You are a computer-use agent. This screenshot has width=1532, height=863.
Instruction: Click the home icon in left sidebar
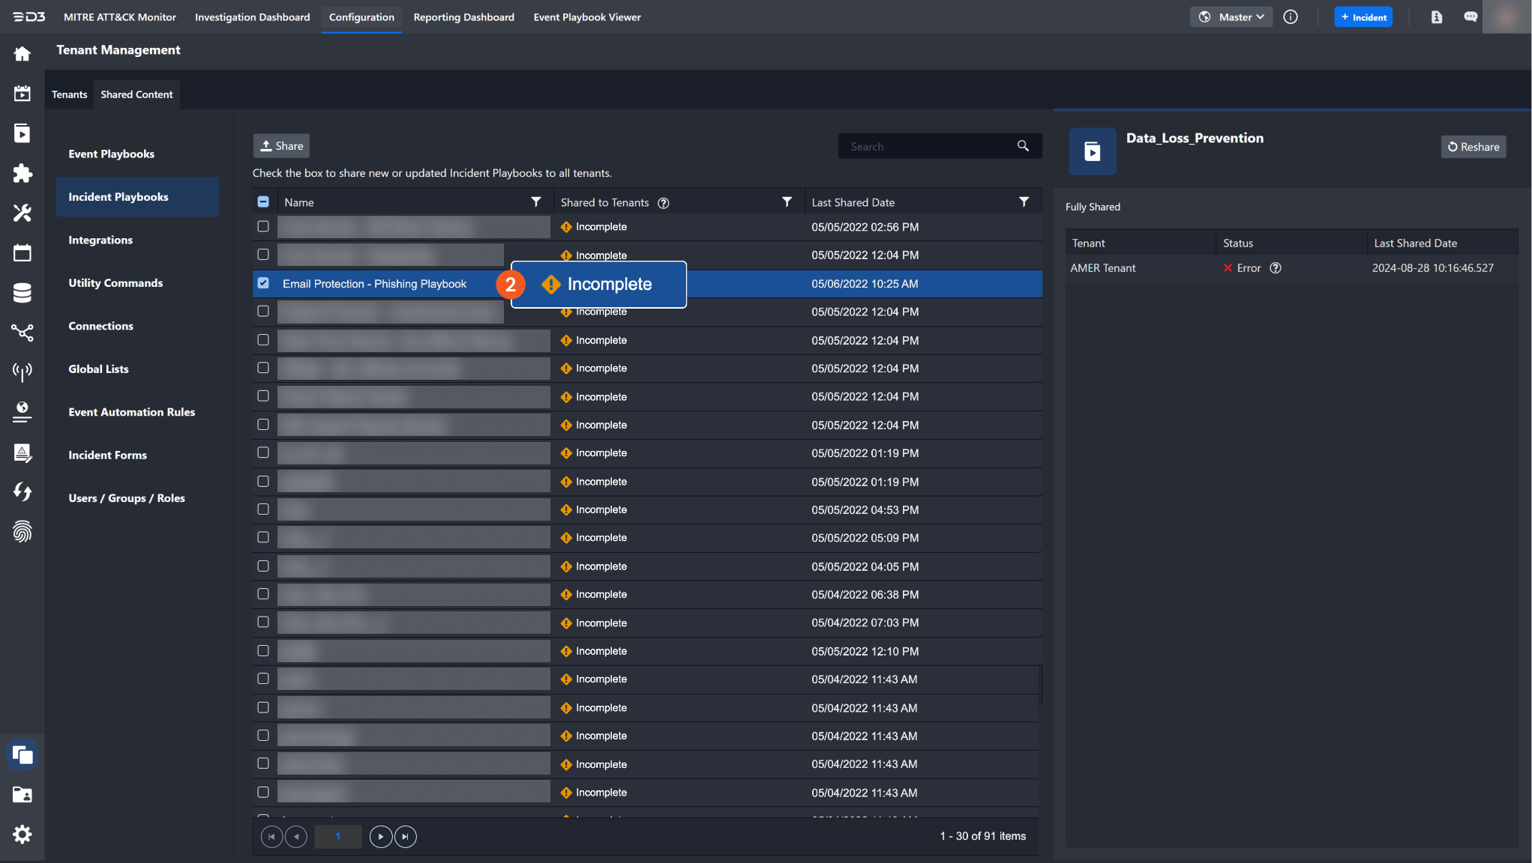click(22, 54)
